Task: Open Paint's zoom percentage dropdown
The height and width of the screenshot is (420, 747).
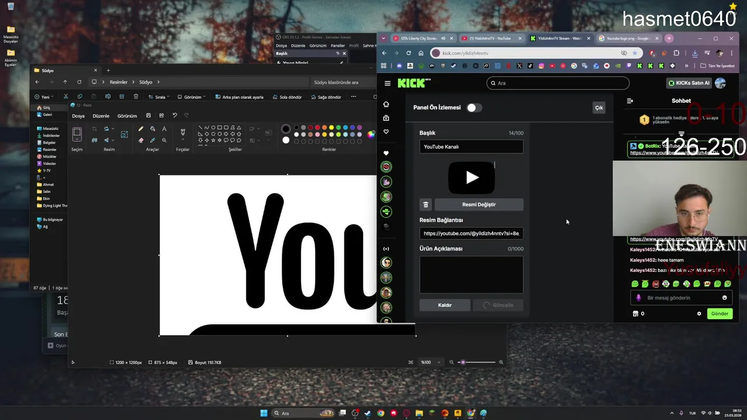Action: point(431,362)
